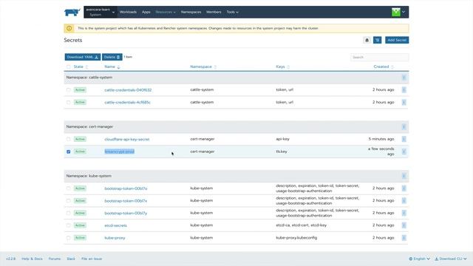
Task: Open actions menu for cert-manager namespace group
Action: [x=404, y=126]
